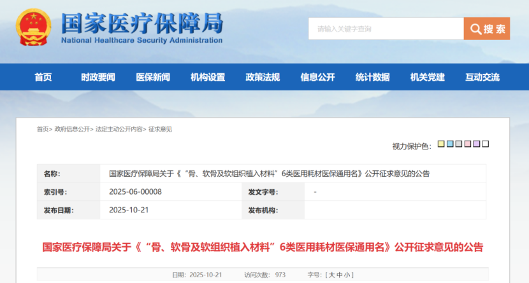Focus the keyword search input field

pyautogui.click(x=386, y=29)
